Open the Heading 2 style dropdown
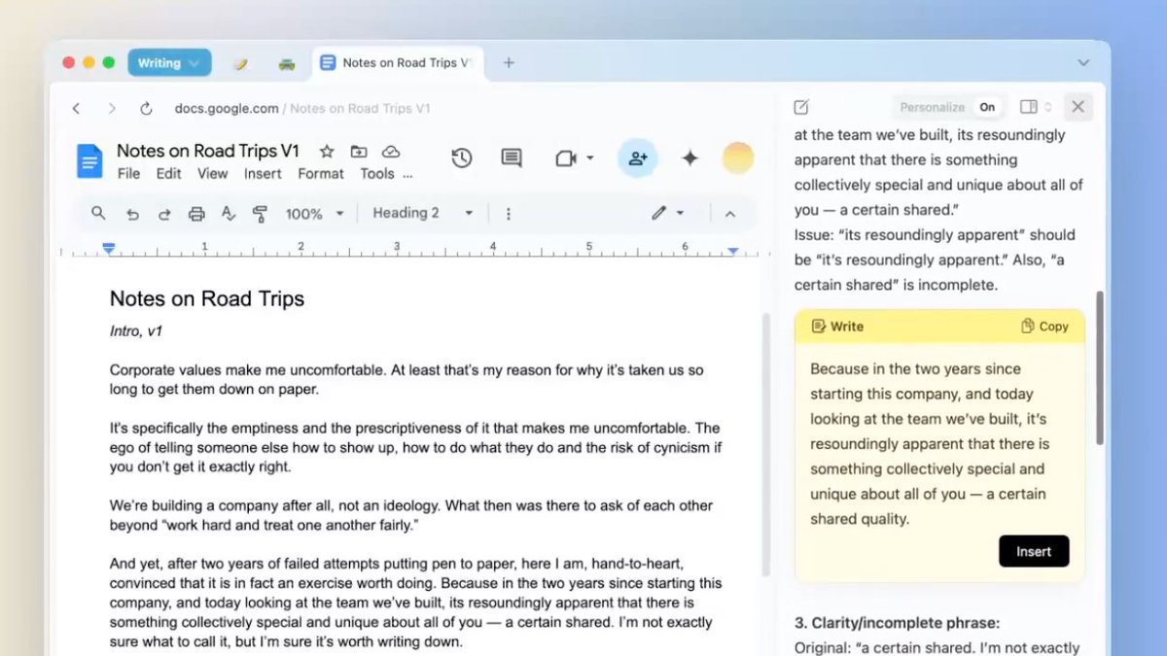1167x656 pixels. (423, 214)
